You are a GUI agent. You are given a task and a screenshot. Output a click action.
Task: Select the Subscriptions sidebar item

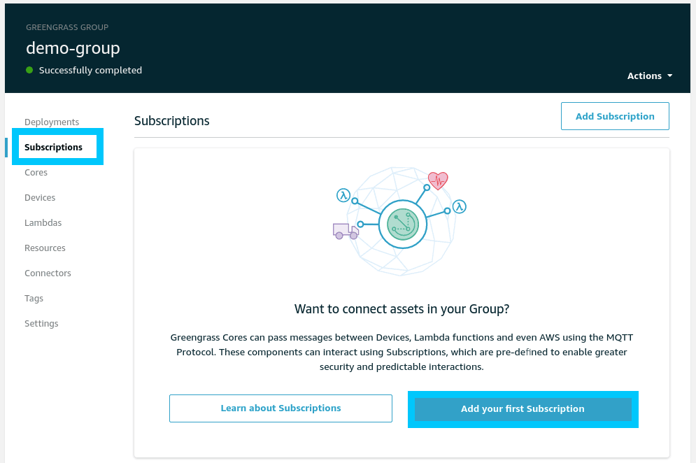coord(53,147)
